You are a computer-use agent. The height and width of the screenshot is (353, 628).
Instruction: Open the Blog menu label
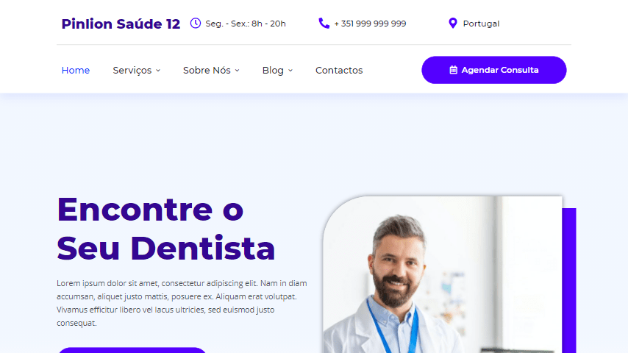click(x=273, y=70)
